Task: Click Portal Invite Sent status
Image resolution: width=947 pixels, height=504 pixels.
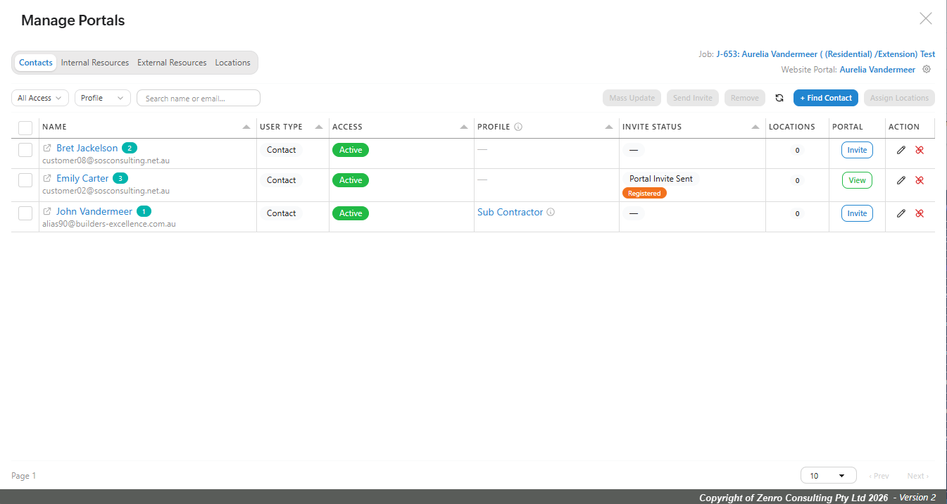Action: pyautogui.click(x=661, y=179)
